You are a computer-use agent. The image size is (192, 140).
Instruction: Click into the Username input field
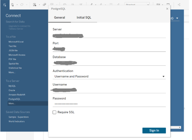[109, 90]
